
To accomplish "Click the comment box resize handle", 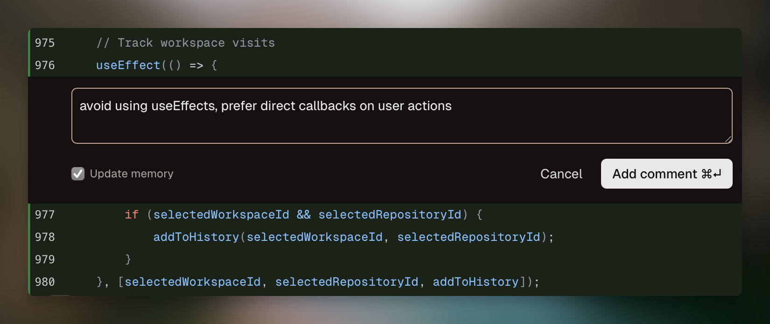I will pos(728,139).
